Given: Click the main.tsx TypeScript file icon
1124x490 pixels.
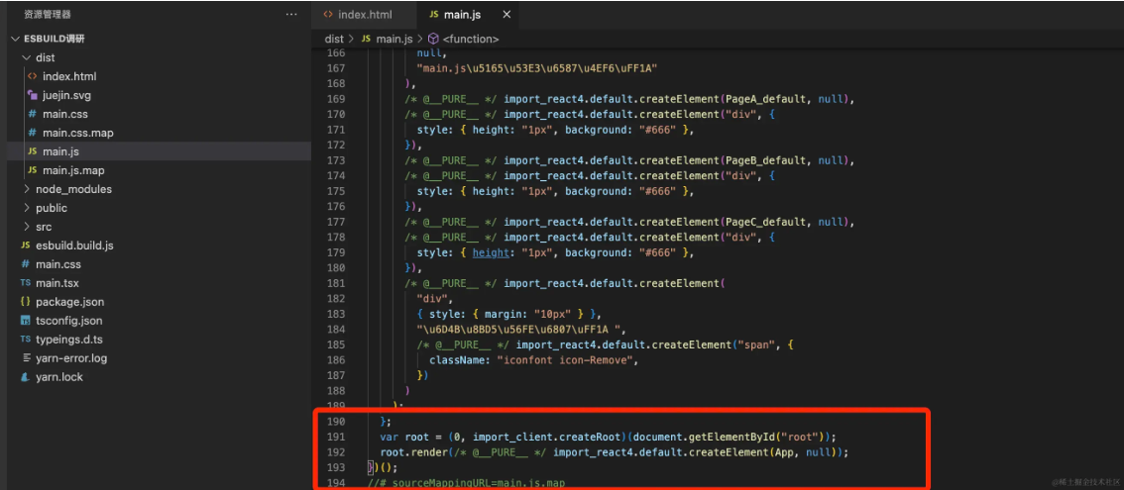Looking at the screenshot, I should click(26, 283).
